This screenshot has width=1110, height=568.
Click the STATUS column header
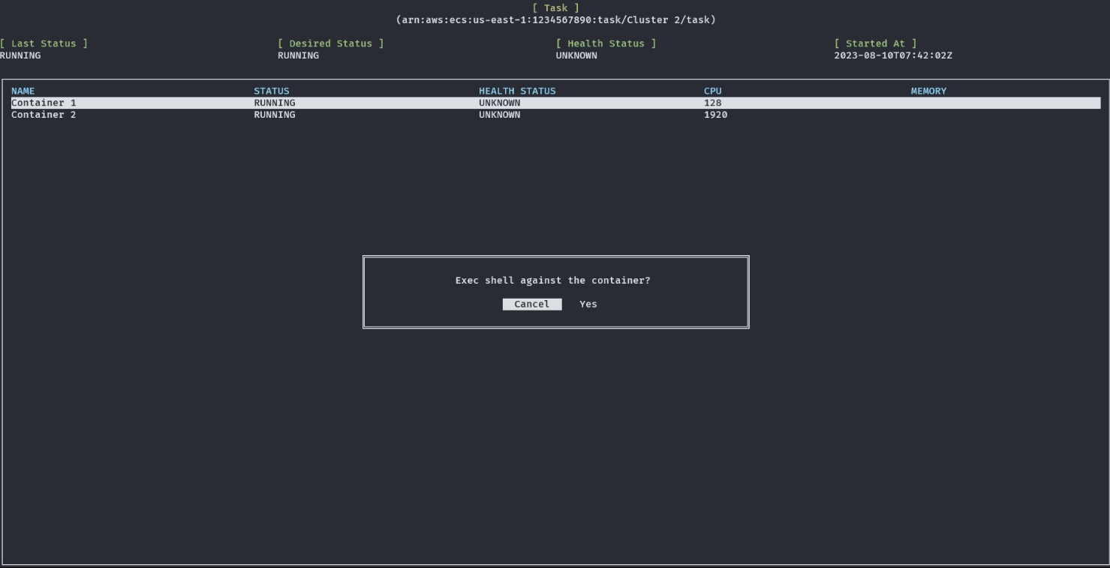[x=272, y=91]
